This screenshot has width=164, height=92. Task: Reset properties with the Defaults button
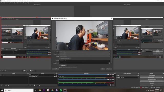[x=56, y=69]
